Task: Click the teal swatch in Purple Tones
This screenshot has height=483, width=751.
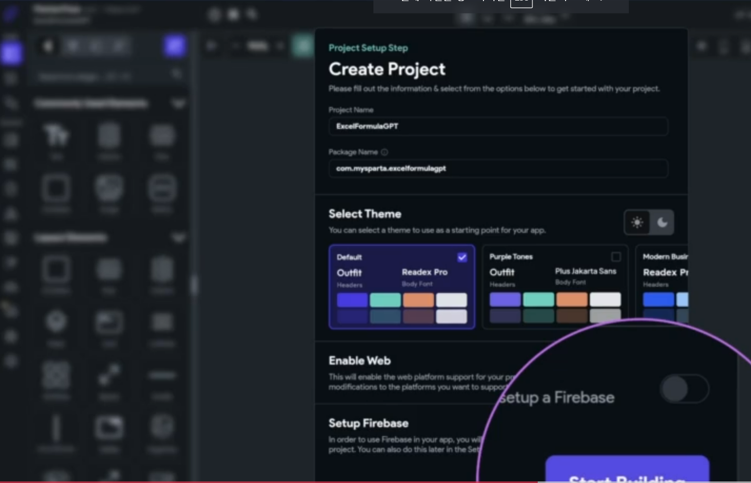Action: tap(538, 299)
